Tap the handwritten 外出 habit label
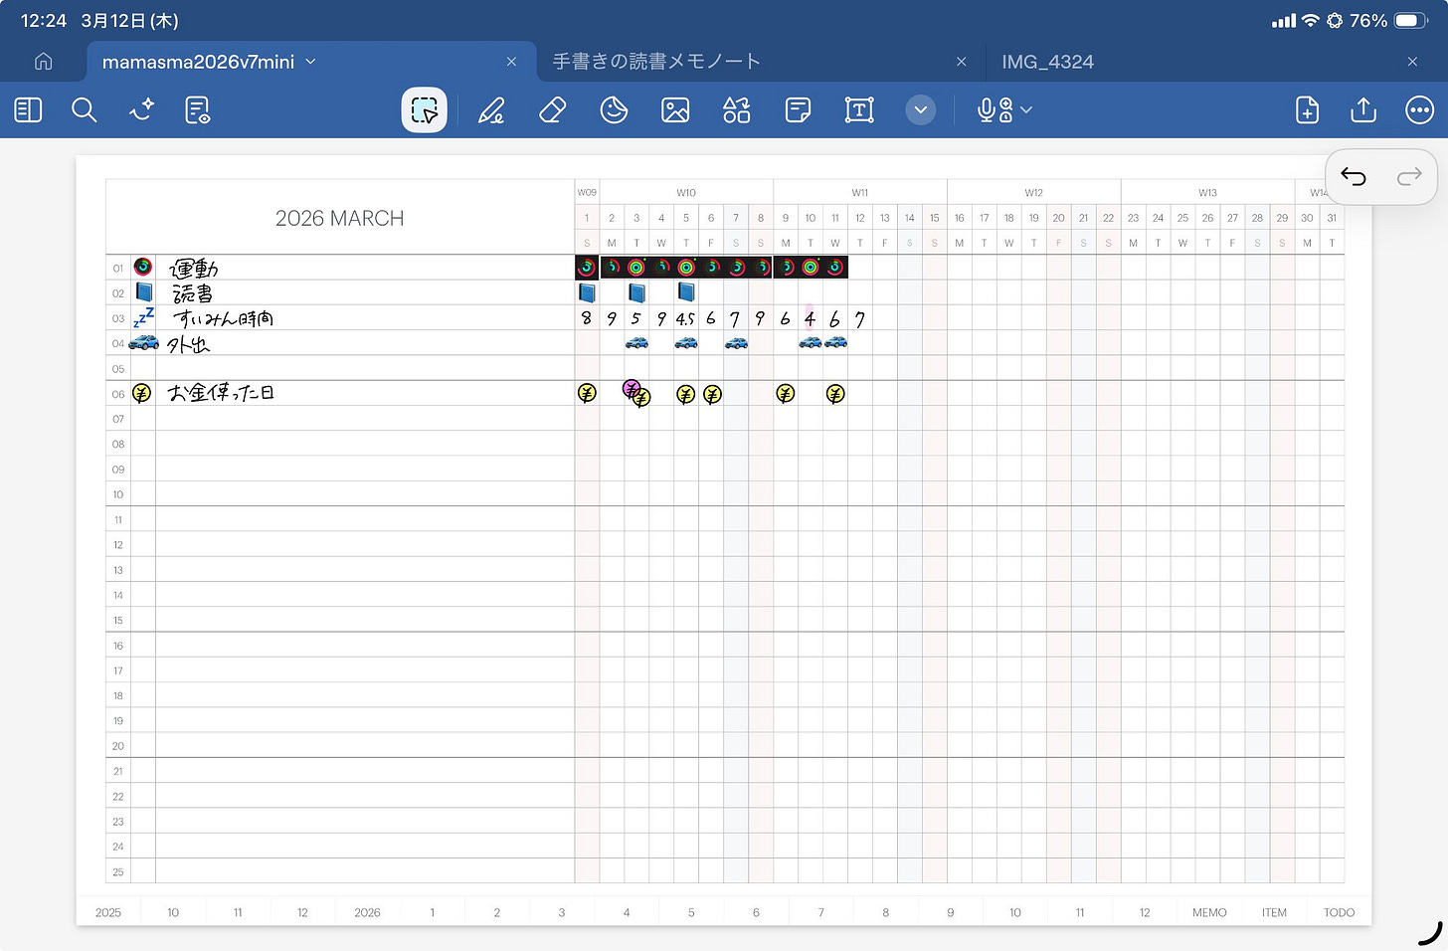The width and height of the screenshot is (1448, 951). coord(188,344)
